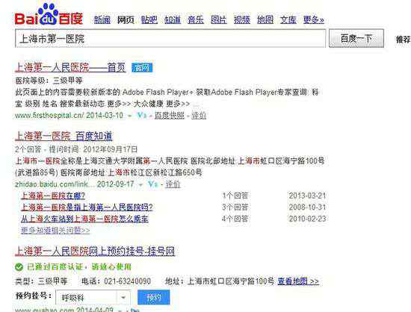Open question 从上海火车站到上海第一医院怎么乘车
This screenshot has width=411, height=312.
(x=84, y=219)
